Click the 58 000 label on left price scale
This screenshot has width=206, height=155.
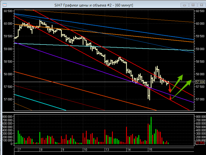[8, 74]
